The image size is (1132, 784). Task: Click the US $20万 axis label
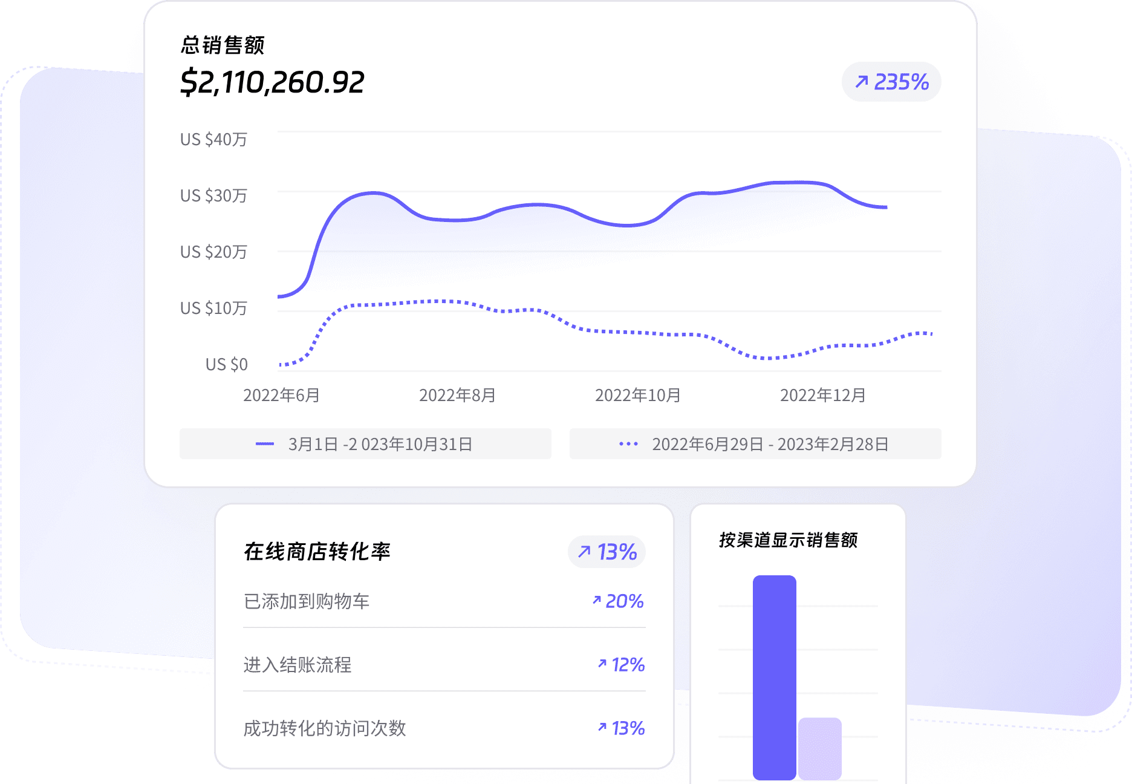[x=213, y=252]
